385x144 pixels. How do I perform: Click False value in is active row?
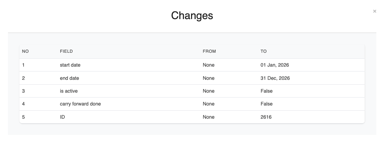[x=266, y=91]
